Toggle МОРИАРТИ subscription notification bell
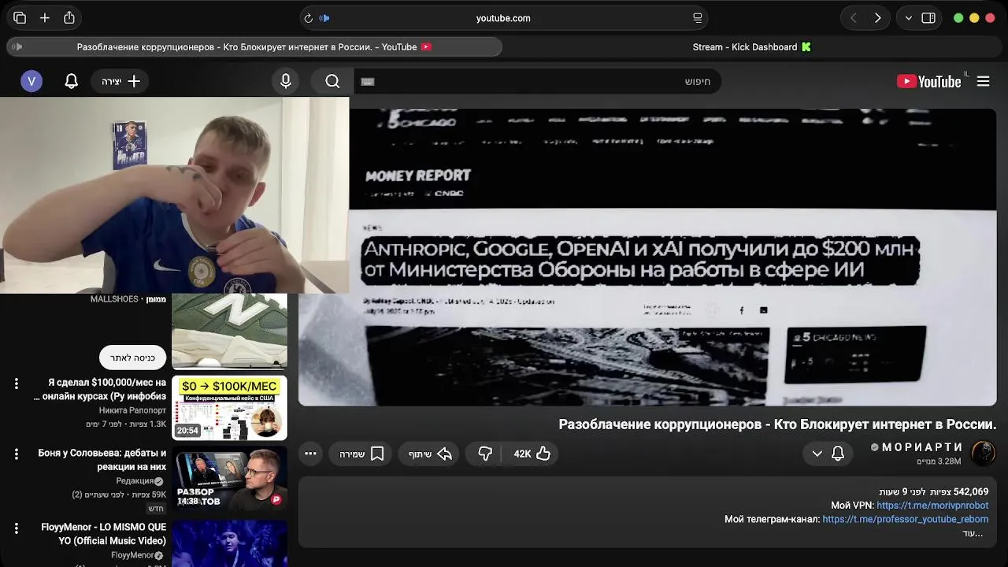1008x567 pixels. pos(838,454)
